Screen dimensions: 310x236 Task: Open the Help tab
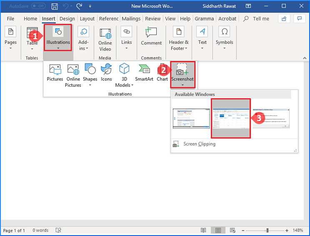pyautogui.click(x=185, y=19)
